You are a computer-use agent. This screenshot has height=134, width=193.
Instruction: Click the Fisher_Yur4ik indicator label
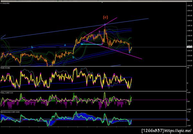[x=7, y=93]
